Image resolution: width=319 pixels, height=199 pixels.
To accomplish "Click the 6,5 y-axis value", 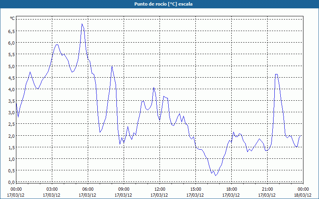I will click(11, 31).
